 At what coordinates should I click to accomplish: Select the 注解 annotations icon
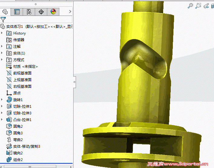[x=9, y=47]
